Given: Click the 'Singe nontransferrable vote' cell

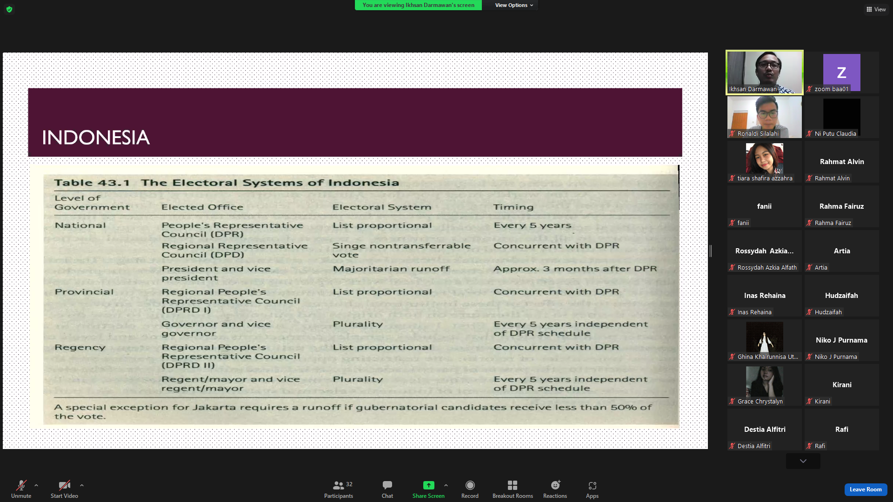Looking at the screenshot, I should click(401, 250).
